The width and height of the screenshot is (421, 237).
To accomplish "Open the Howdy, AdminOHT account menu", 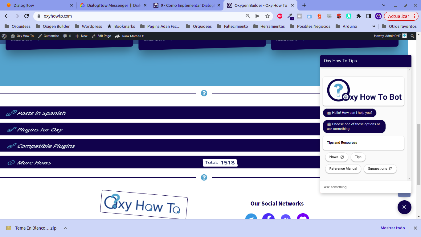I will pos(390,36).
